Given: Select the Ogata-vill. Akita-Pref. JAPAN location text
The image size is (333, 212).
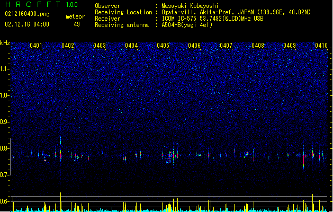Looking at the screenshot, I should click(x=208, y=12).
